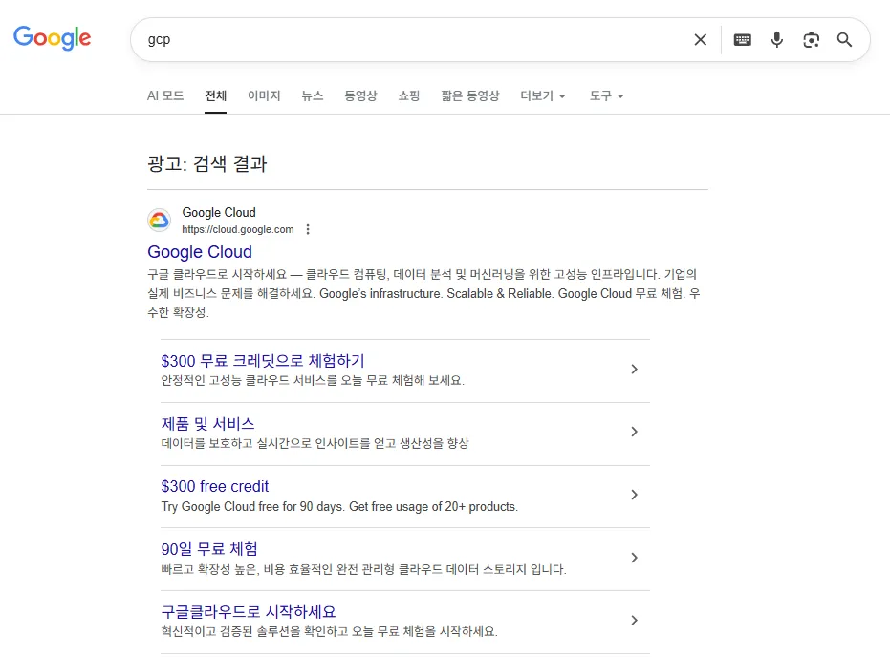The width and height of the screenshot is (890, 657).
Task: Open the 뉴스 tab
Action: pos(313,96)
